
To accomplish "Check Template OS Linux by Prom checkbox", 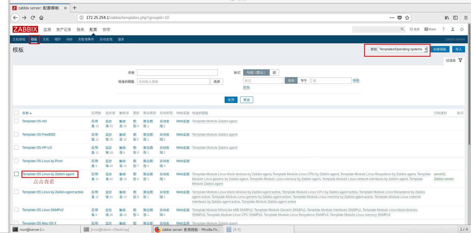I will (16, 161).
